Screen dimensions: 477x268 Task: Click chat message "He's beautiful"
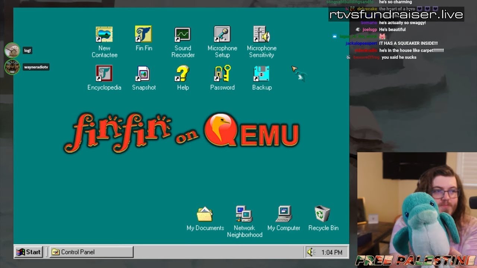point(392,29)
